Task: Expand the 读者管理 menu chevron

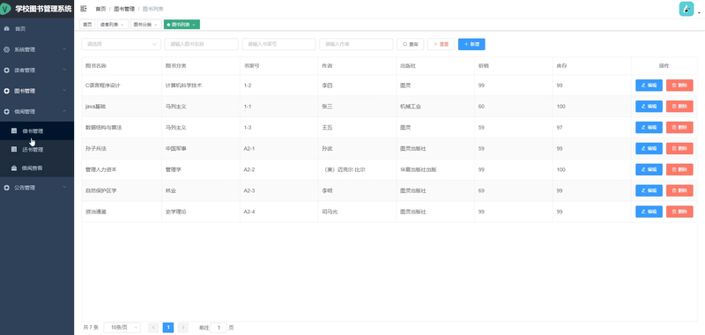Action: coord(64,70)
